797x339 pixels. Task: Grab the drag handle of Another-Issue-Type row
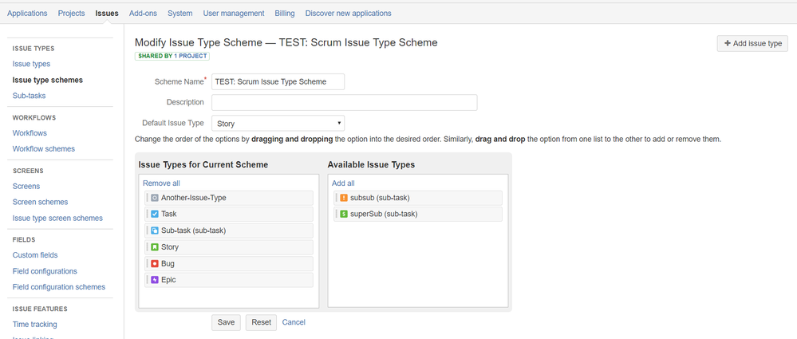click(147, 198)
